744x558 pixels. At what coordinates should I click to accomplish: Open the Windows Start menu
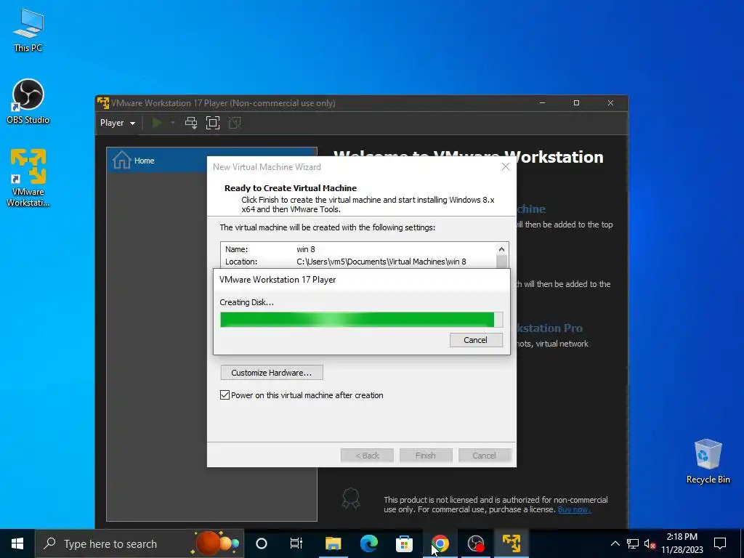[x=17, y=543]
